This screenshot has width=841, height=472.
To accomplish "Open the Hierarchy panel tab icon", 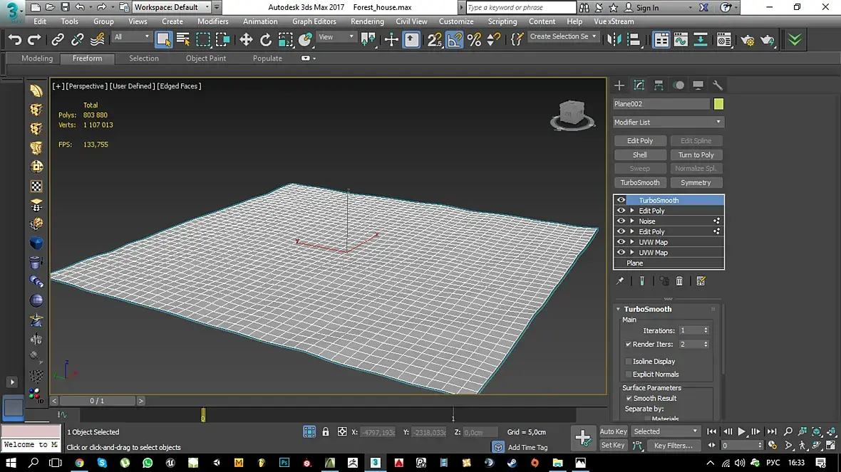I will (x=659, y=85).
